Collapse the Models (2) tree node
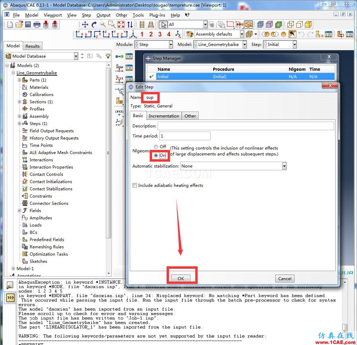The image size is (357, 345). click(x=7, y=65)
